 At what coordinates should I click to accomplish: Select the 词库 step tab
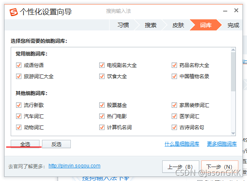[205, 25]
